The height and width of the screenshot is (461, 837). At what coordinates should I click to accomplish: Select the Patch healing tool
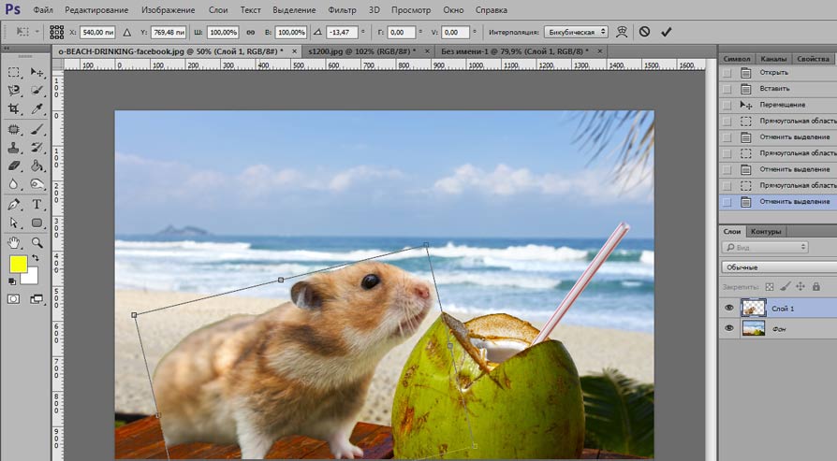click(x=14, y=129)
